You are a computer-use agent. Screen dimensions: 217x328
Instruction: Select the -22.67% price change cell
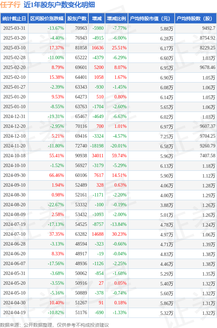point(56,205)
